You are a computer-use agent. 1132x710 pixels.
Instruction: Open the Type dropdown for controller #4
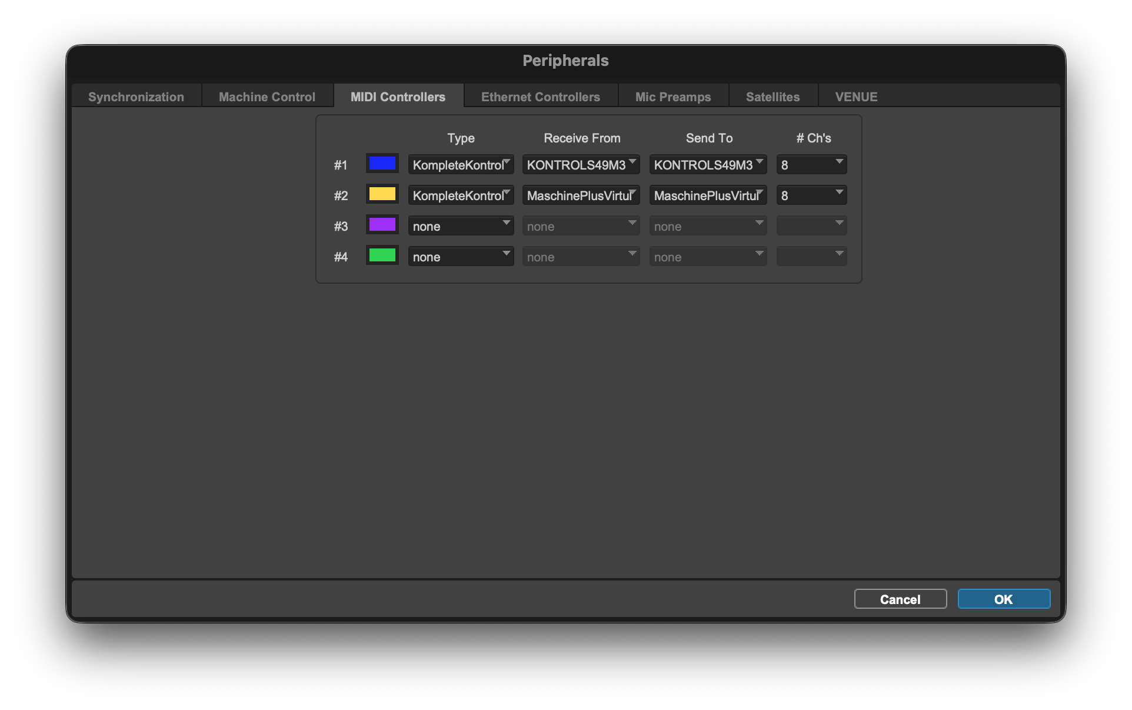(461, 257)
